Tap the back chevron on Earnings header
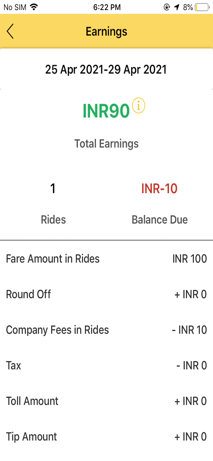Screen dimensions: 213x461 [10, 31]
